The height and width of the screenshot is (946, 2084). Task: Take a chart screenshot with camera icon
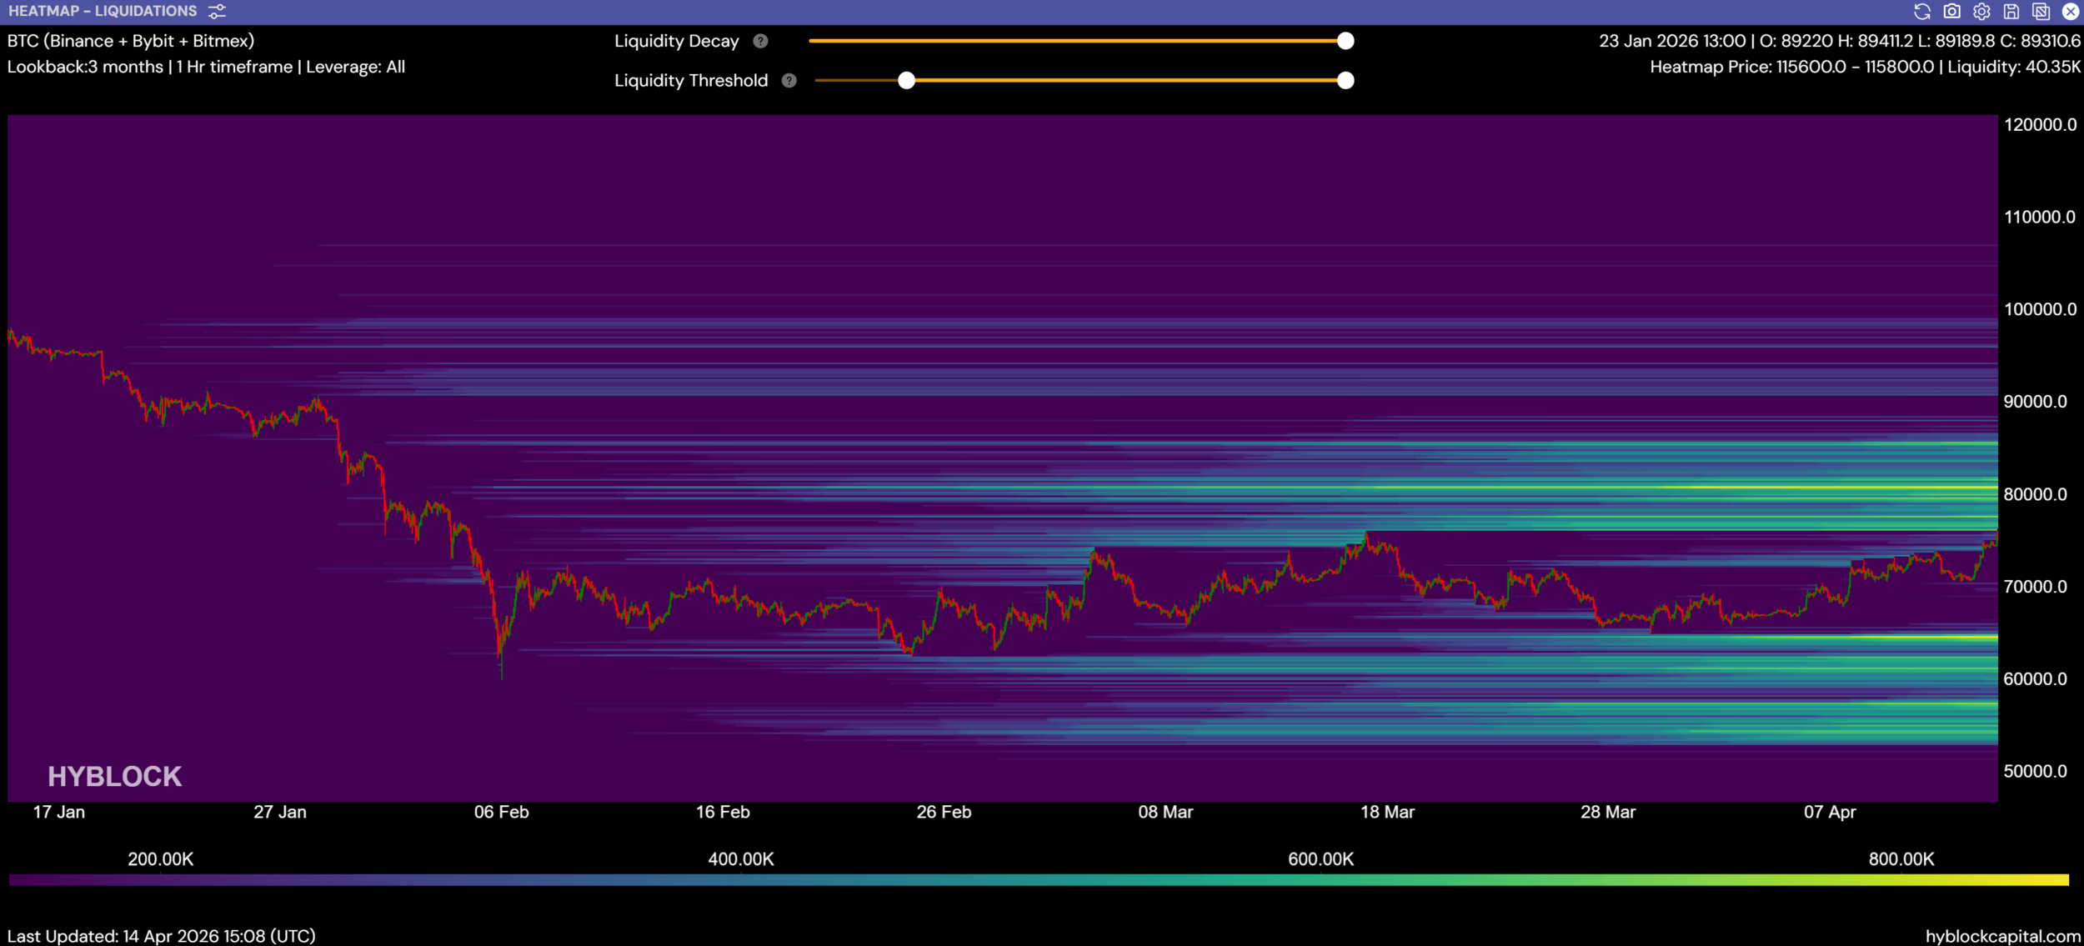tap(1951, 12)
